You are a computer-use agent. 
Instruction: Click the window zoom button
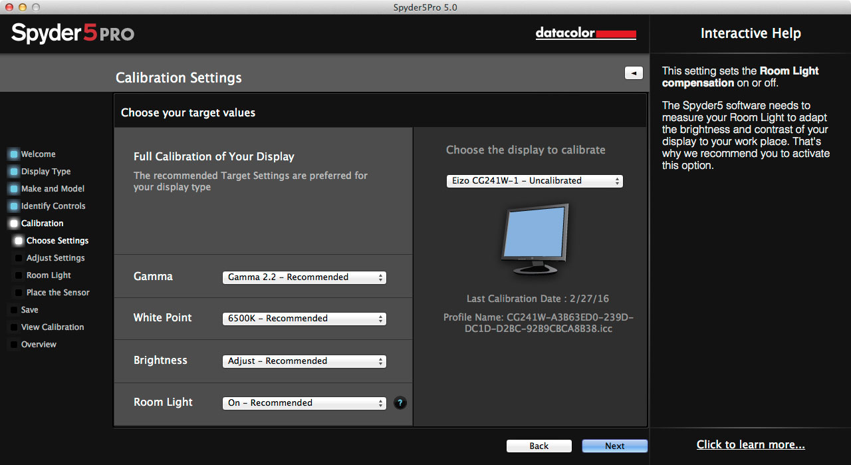(35, 7)
